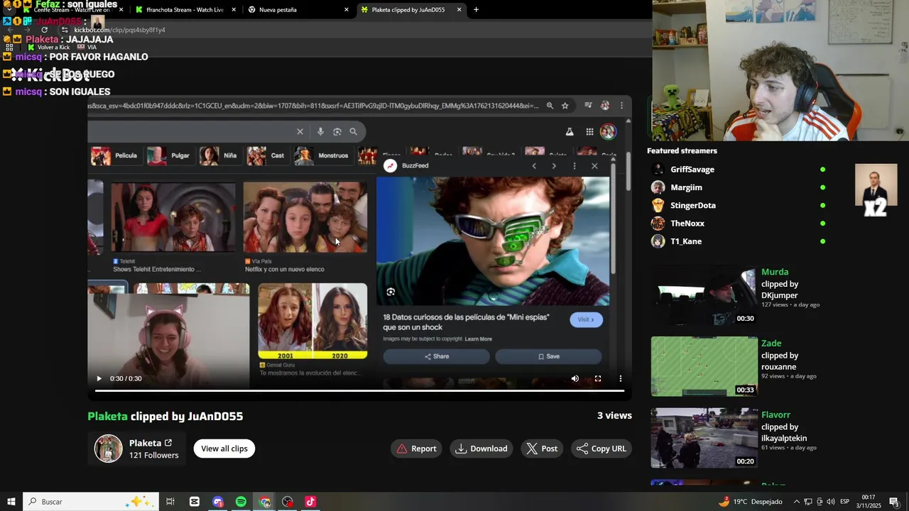Image resolution: width=909 pixels, height=511 pixels.
Task: Reload the kickbot.com page
Action: coord(44,30)
